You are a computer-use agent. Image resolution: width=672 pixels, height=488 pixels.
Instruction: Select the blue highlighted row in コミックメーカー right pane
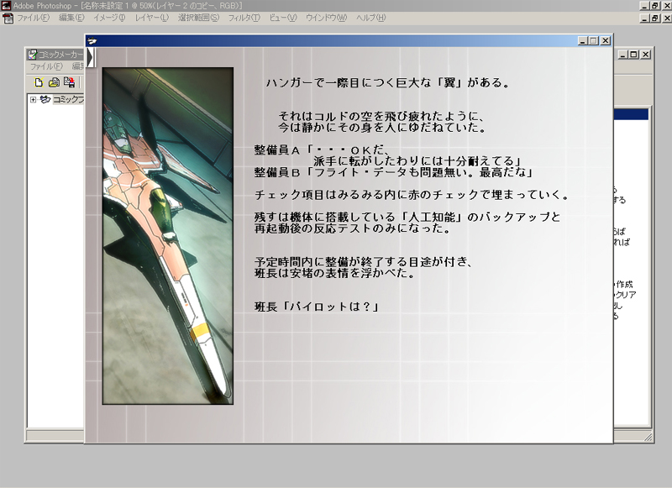(631, 114)
